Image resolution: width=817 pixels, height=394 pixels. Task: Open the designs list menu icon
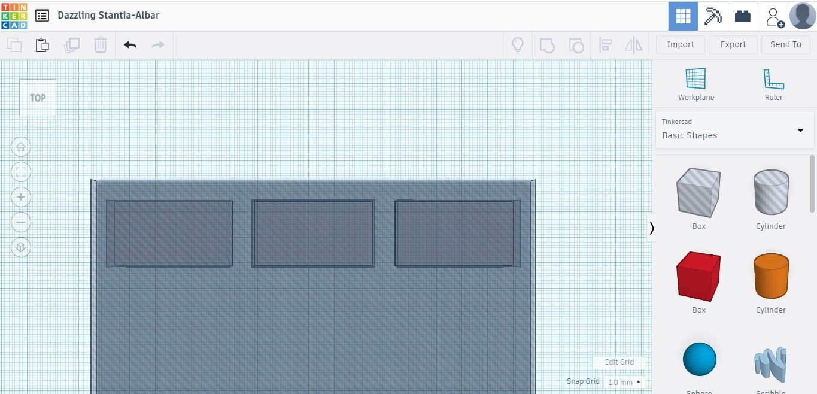point(42,16)
